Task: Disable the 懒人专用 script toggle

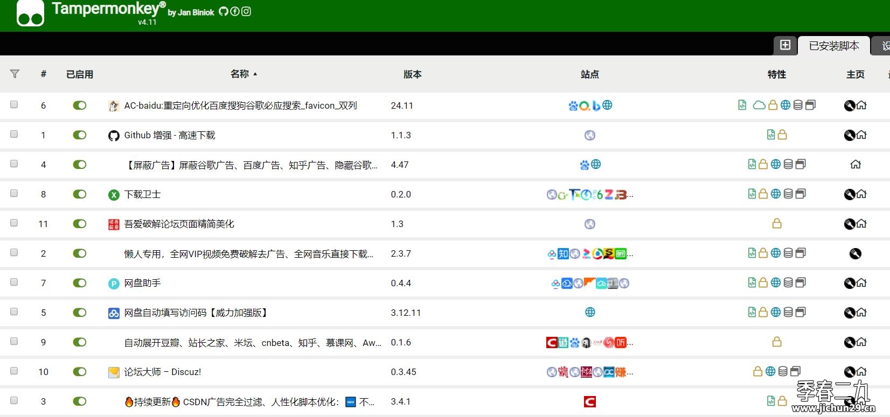Action: pos(80,253)
